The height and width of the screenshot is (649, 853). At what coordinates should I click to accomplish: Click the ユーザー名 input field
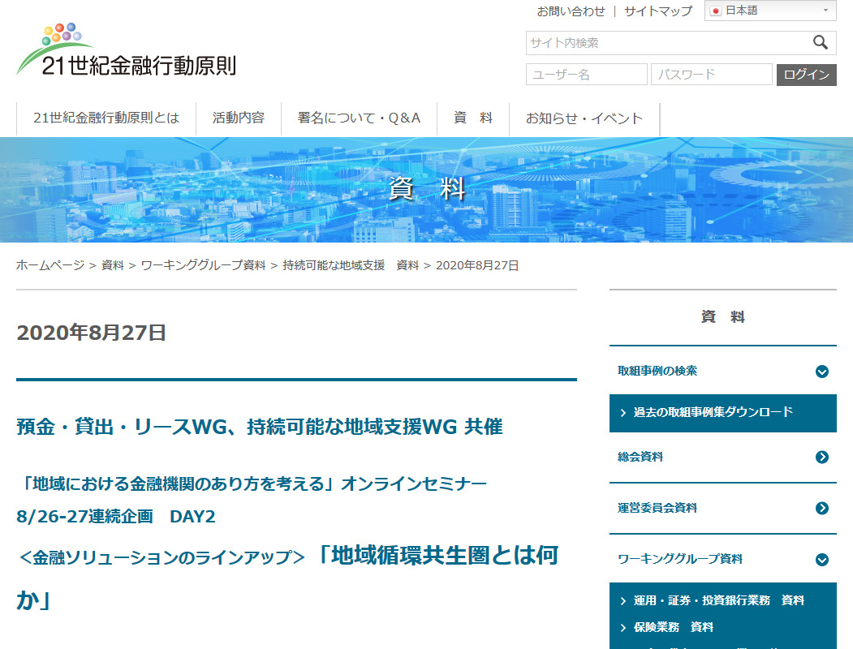click(586, 74)
